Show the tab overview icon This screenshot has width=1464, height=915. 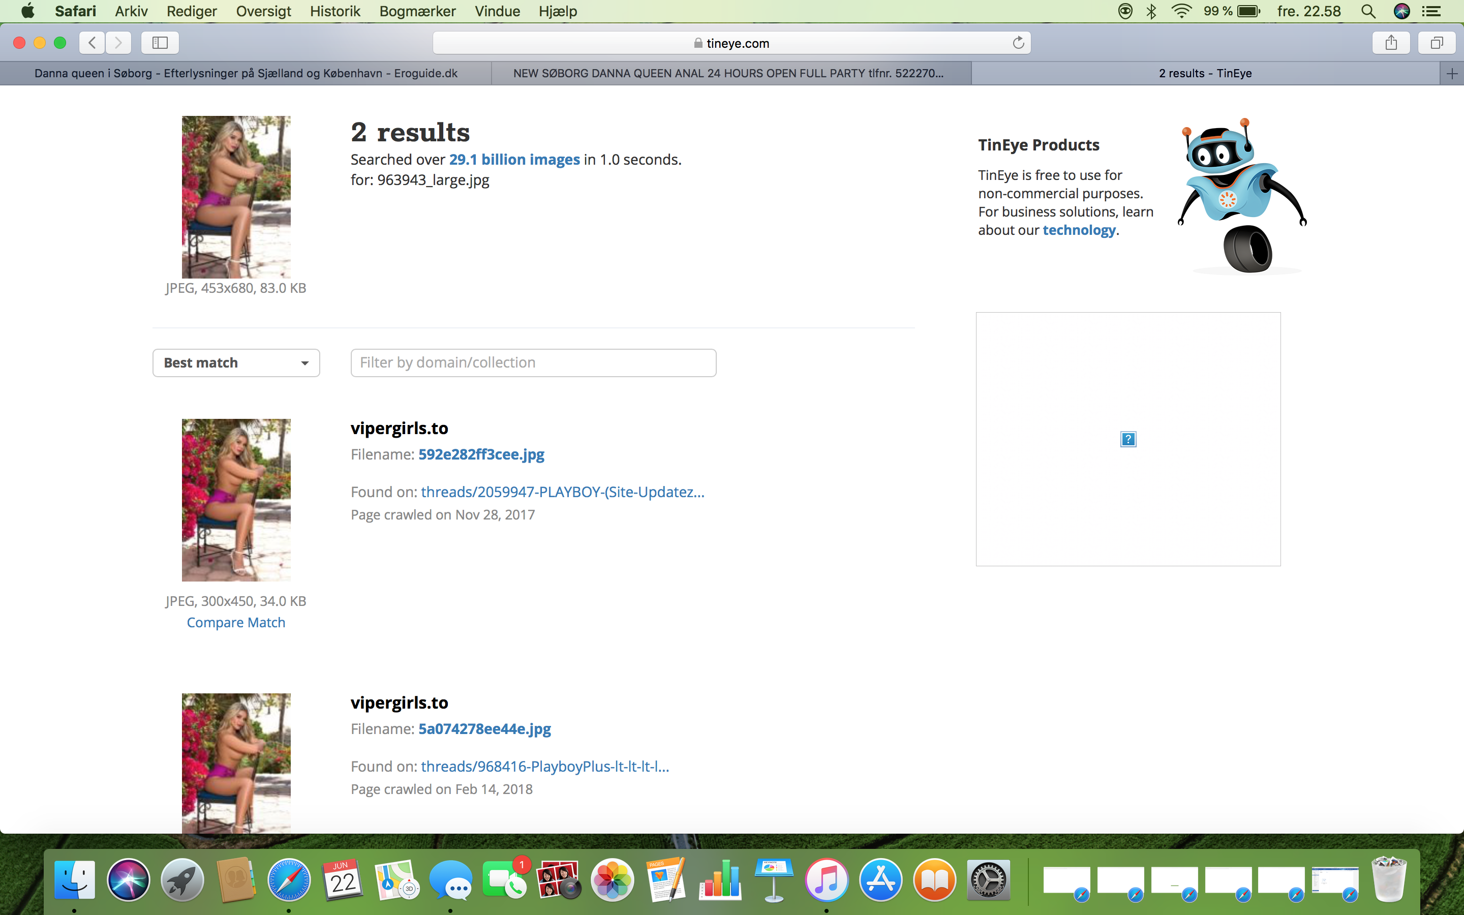point(1437,43)
